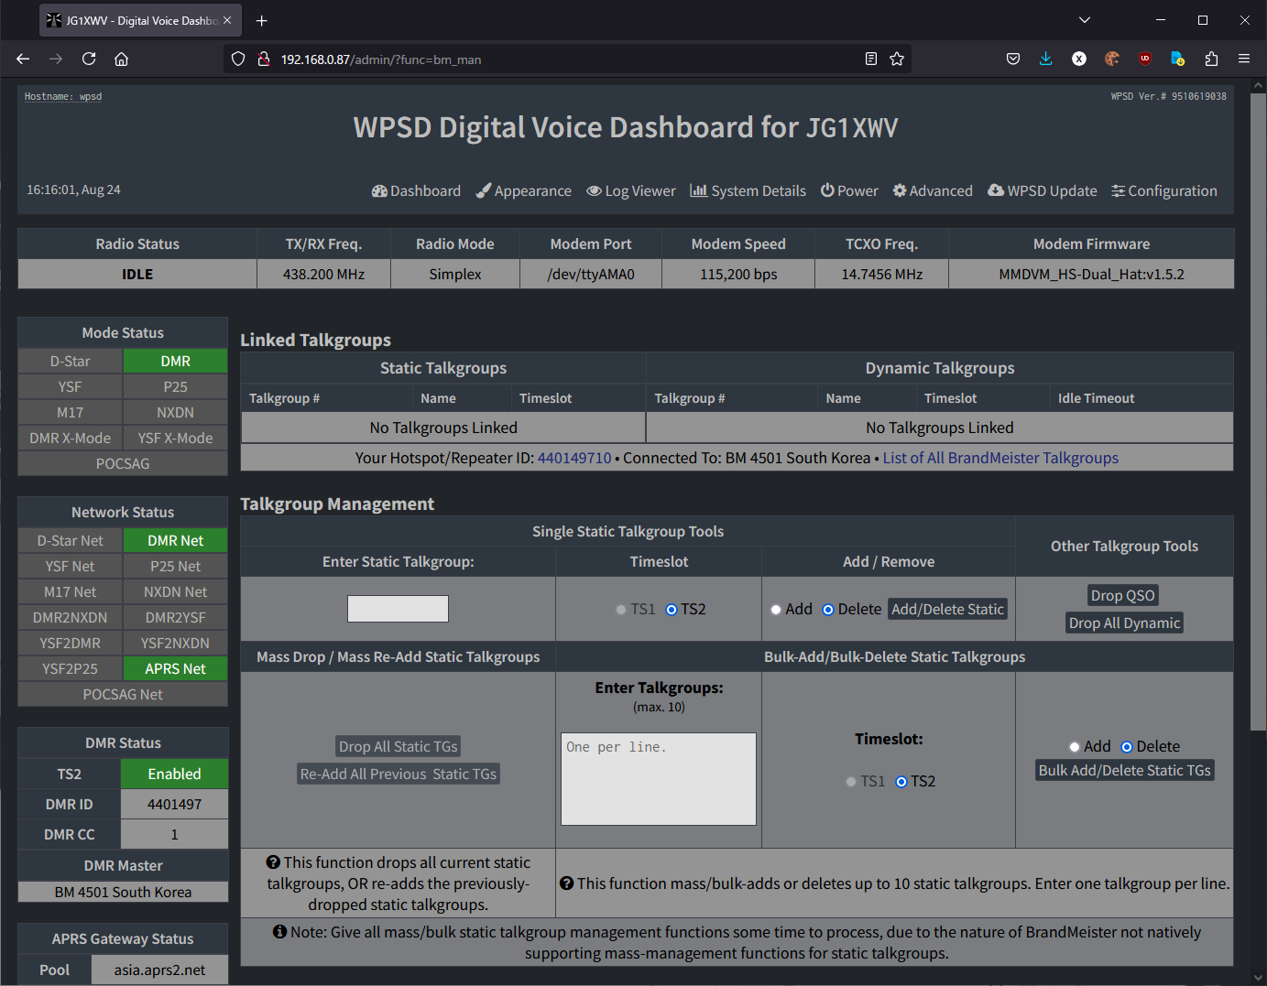Open the browser home page

point(121,59)
